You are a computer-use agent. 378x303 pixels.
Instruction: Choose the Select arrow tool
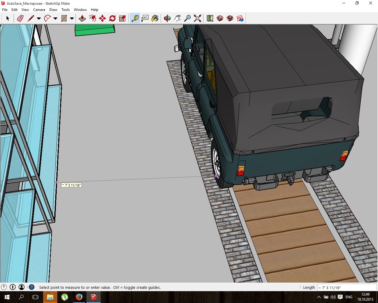tap(7, 19)
